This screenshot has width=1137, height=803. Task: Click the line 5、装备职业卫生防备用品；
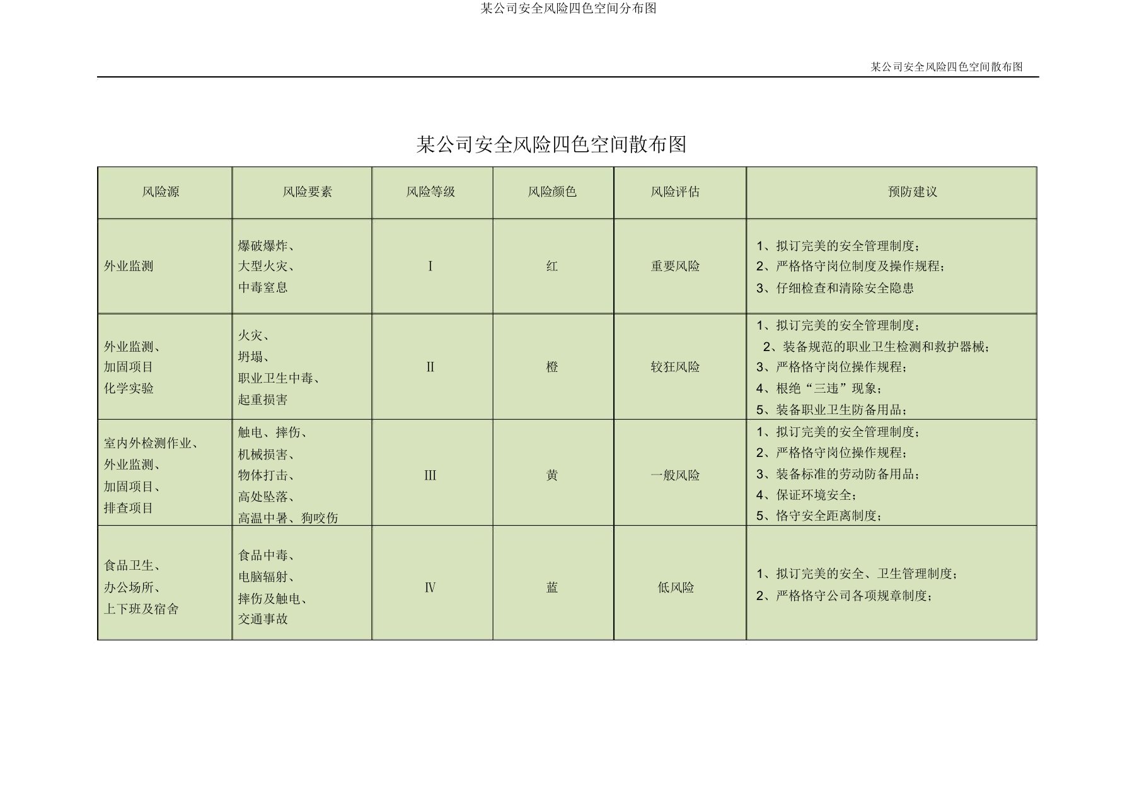832,410
